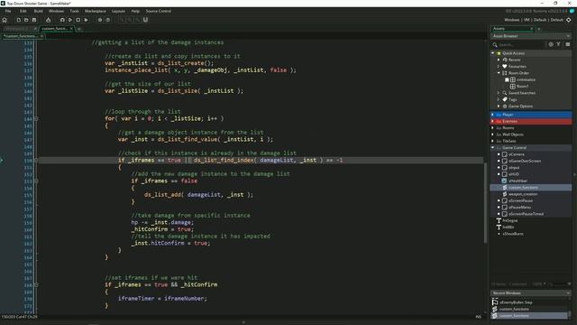Open the Tools menu
This screenshot has width=577, height=325.
pyautogui.click(x=74, y=11)
